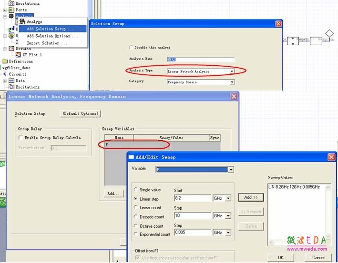This screenshot has height=263, width=338.
Task: Click the Start value field 8.2
Action: [x=193, y=198]
